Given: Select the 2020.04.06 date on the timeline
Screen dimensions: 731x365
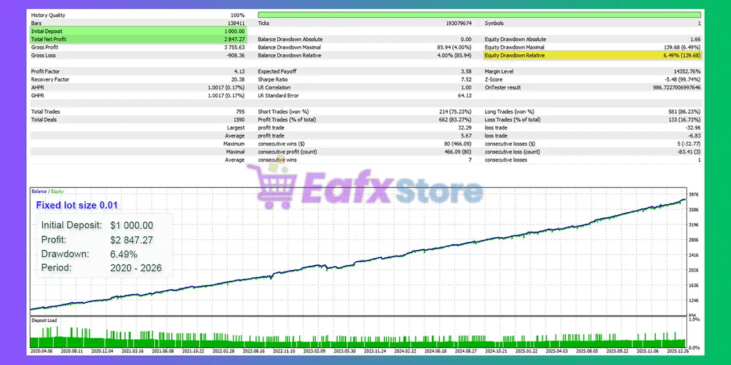Looking at the screenshot, I should click(x=42, y=351).
